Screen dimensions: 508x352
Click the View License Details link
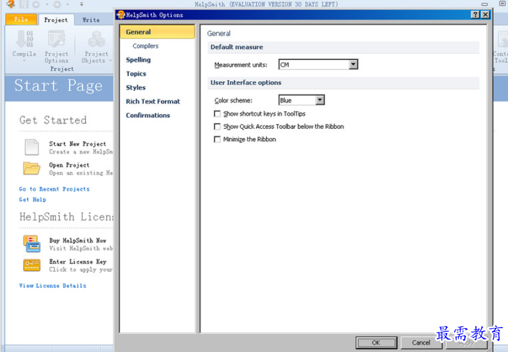tap(53, 286)
